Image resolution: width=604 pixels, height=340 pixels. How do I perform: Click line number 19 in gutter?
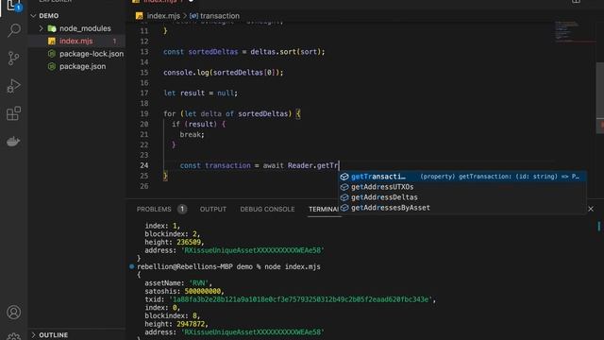click(x=144, y=113)
